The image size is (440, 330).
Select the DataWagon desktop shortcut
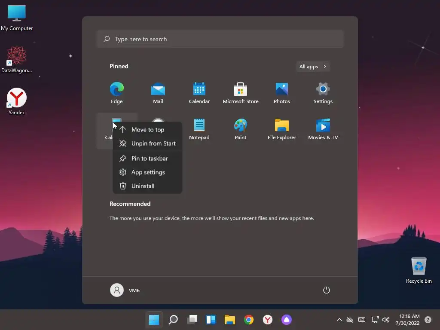17,60
